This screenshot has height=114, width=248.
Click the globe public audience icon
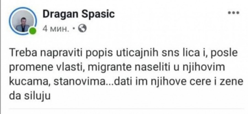pyautogui.click(x=82, y=28)
